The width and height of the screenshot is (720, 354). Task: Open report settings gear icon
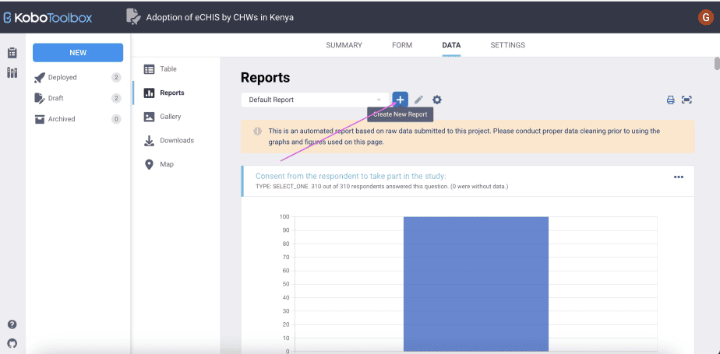437,100
